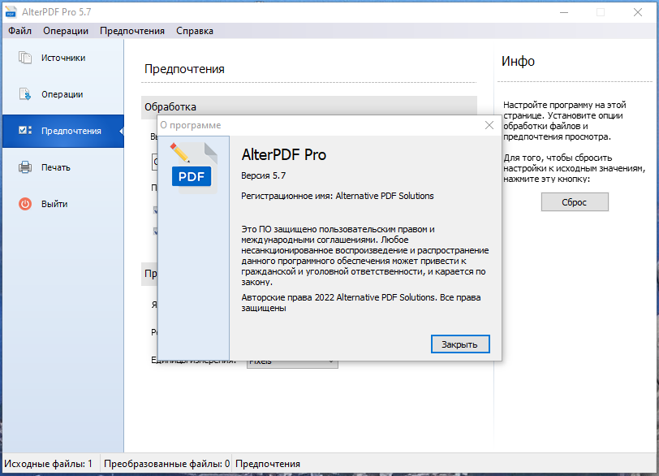Minimize the AlterPDF Pro window
The image size is (659, 476).
[564, 12]
